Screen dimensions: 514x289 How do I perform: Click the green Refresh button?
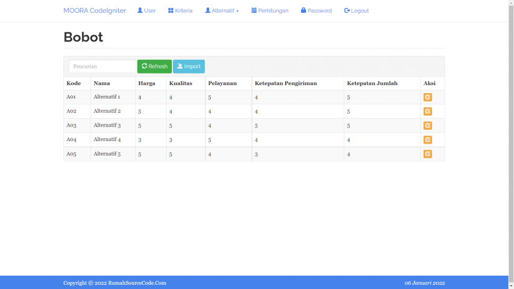(154, 67)
